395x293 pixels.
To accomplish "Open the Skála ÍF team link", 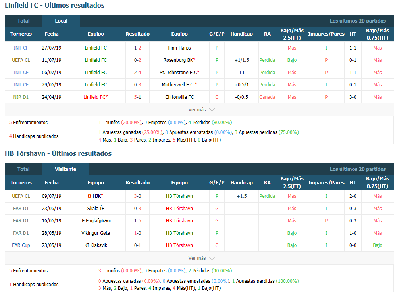I will pos(96,209).
